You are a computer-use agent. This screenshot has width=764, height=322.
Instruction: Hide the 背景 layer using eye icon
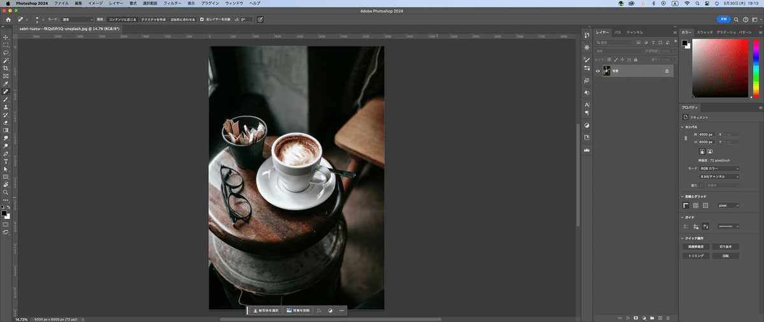click(598, 71)
